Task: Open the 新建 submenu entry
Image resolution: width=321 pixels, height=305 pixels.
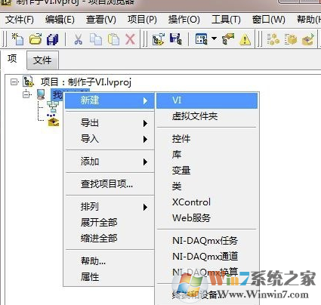Action: pyautogui.click(x=110, y=100)
